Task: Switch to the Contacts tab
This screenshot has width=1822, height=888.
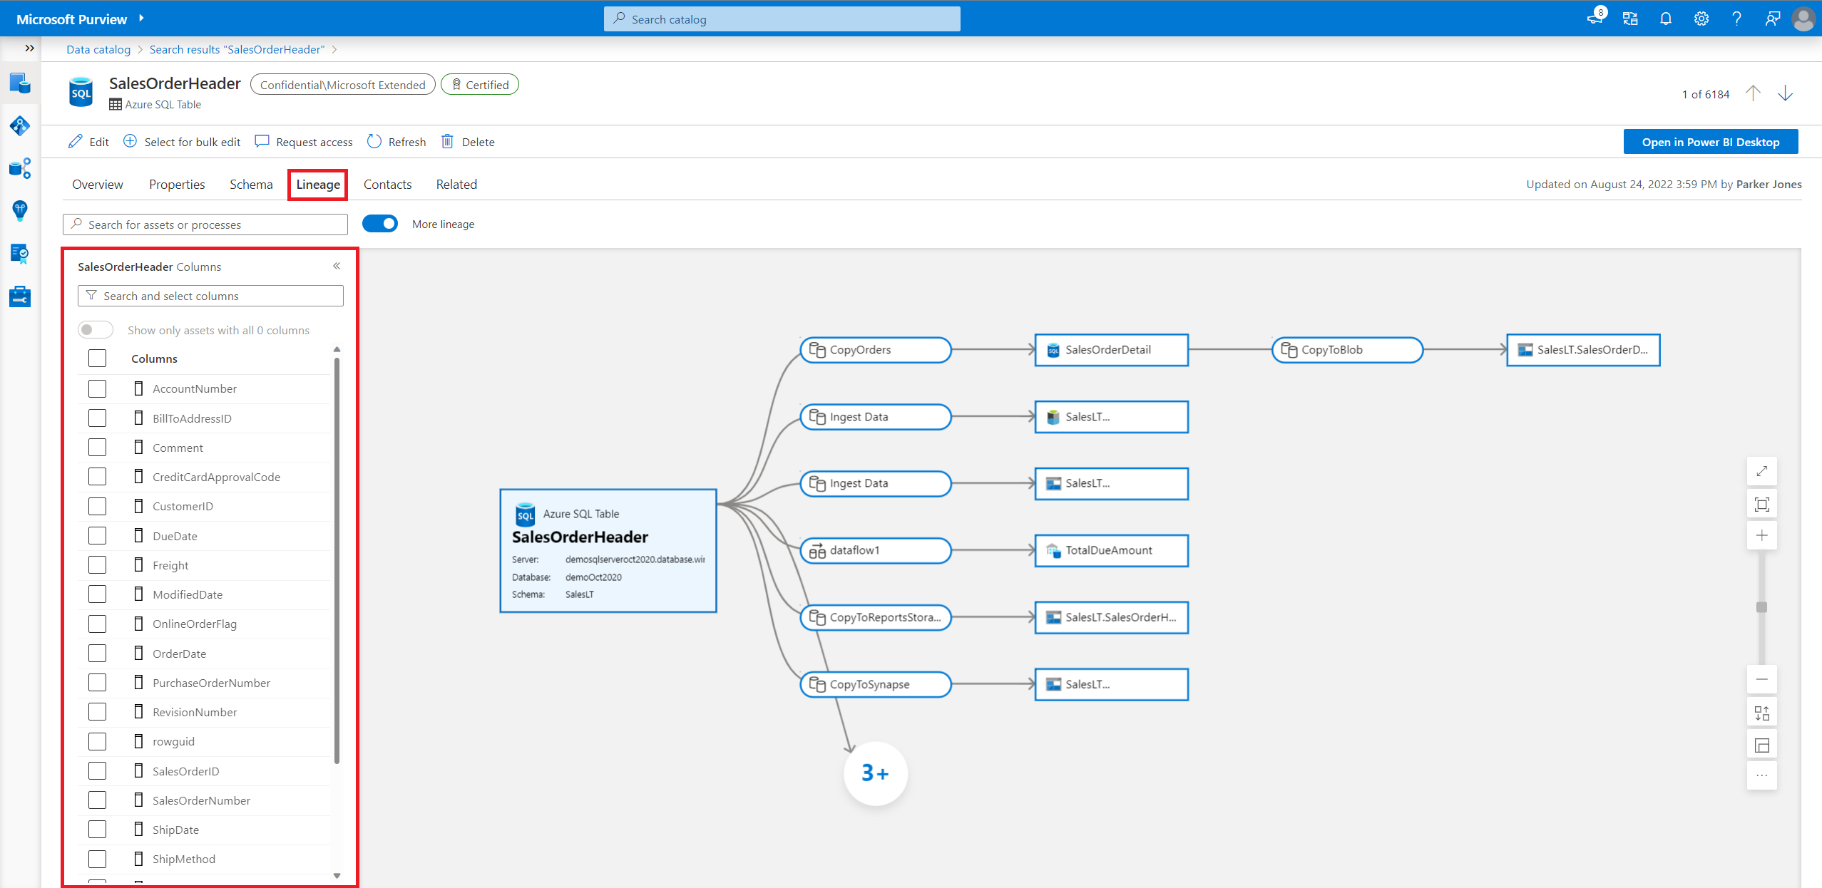Action: point(387,185)
